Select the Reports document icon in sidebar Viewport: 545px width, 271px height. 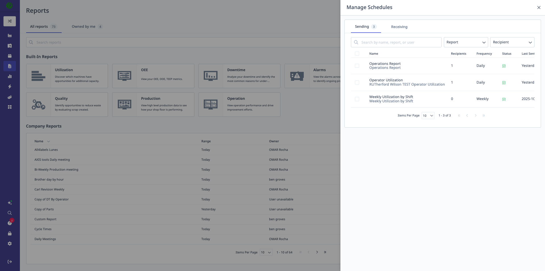[x=10, y=66]
